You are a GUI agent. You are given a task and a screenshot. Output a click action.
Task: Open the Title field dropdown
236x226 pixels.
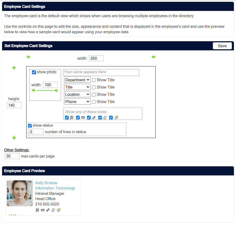coord(77,87)
